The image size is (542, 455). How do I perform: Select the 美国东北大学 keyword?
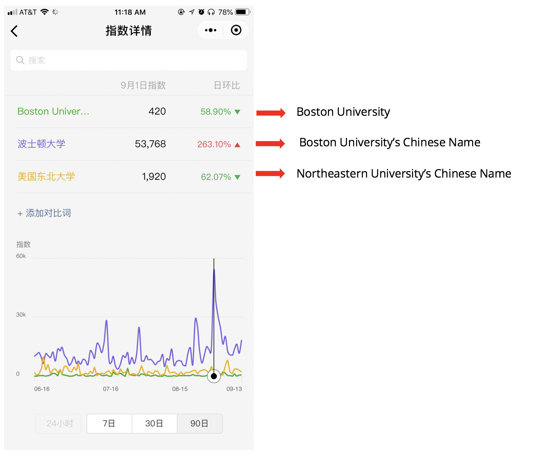click(x=46, y=177)
